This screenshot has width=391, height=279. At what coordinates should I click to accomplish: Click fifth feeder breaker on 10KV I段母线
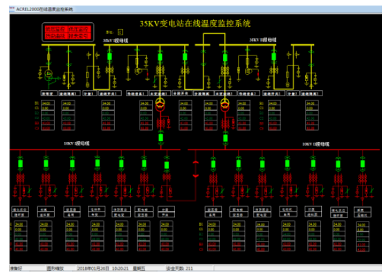click(121, 163)
